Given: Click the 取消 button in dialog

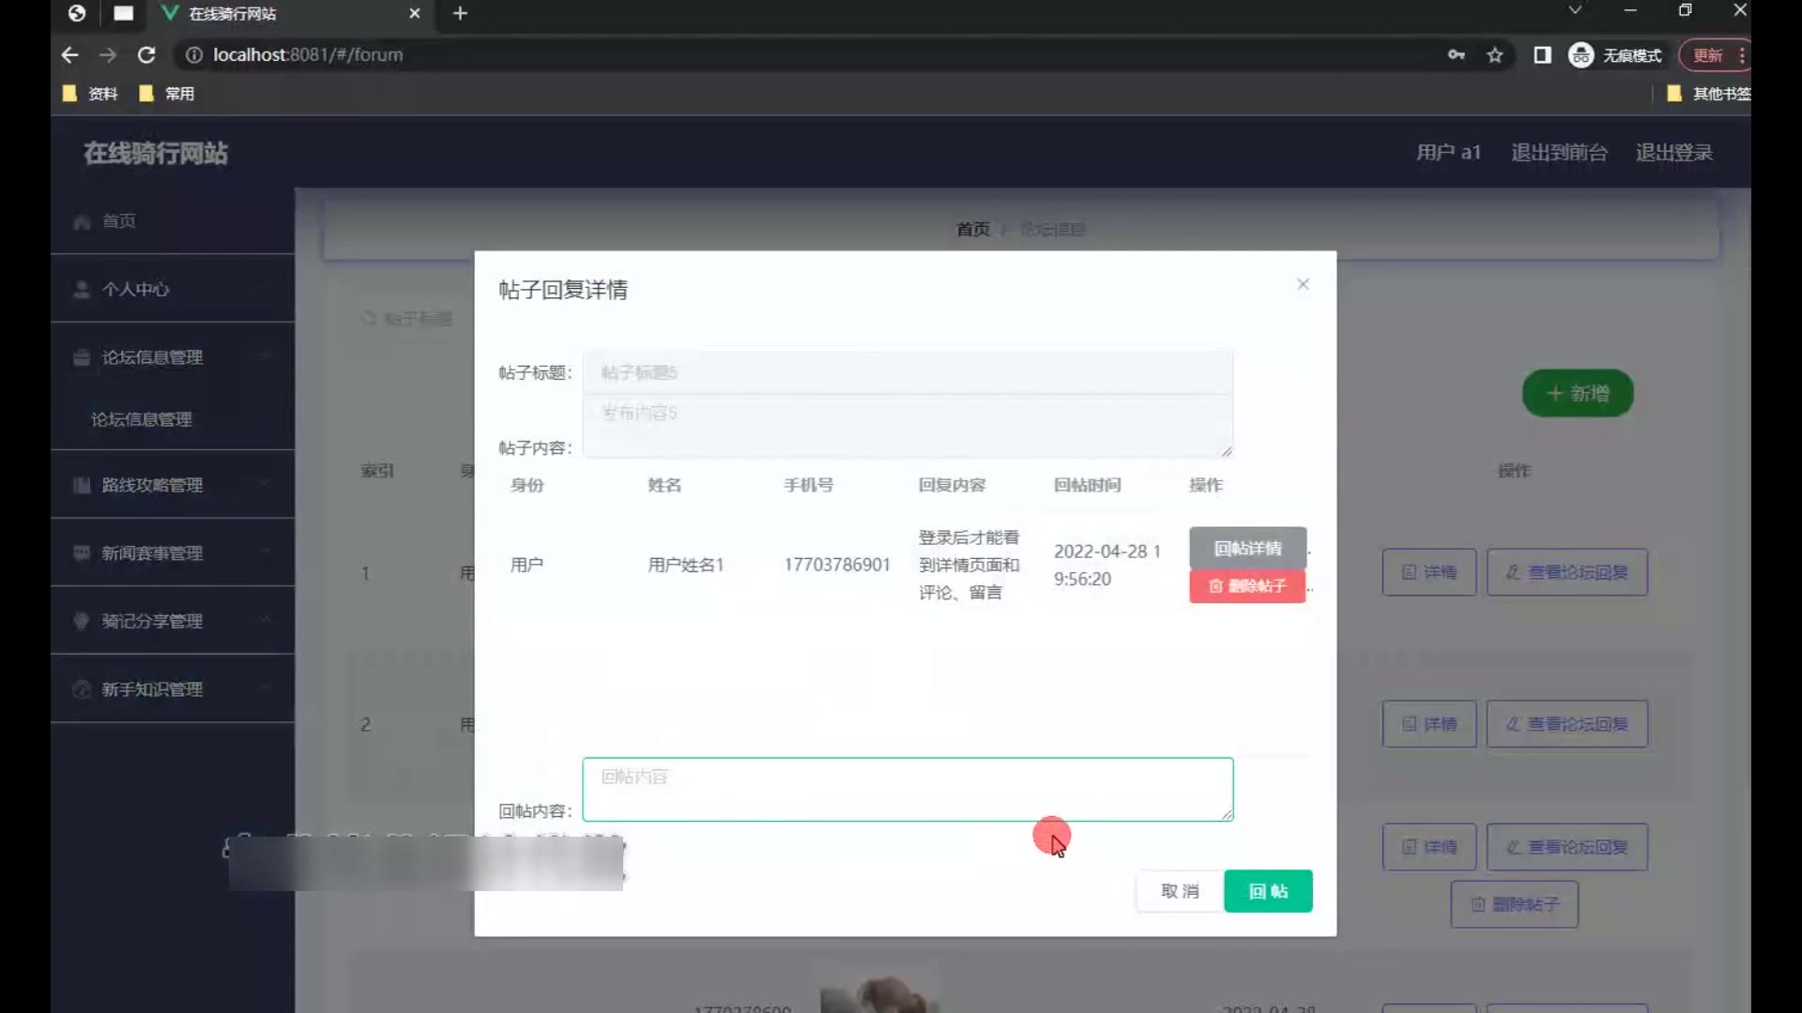Looking at the screenshot, I should click(x=1180, y=891).
